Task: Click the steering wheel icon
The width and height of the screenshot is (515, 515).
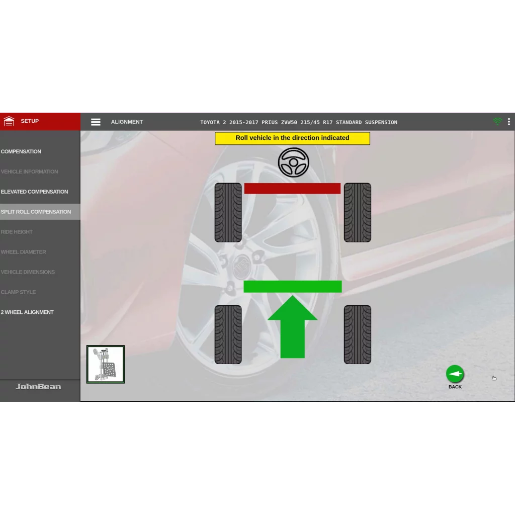Action: pyautogui.click(x=293, y=162)
